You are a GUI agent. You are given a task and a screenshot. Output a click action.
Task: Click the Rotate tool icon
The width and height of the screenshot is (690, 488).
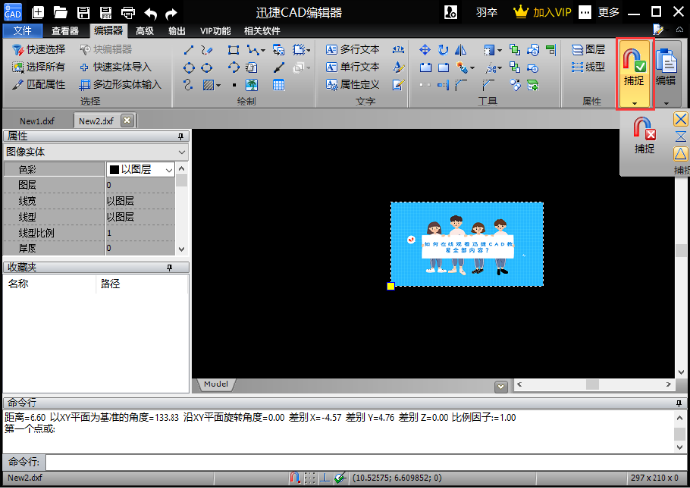coord(444,50)
